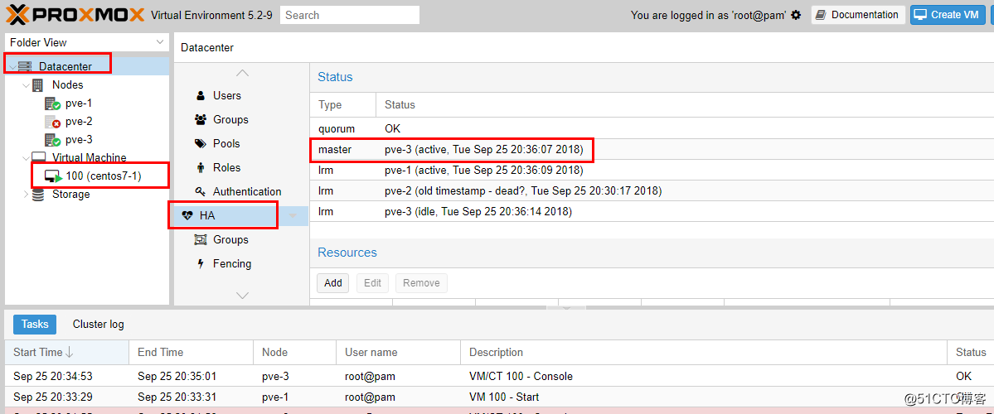Click the Documentation button
Screen dimensions: 994x414
[858, 15]
